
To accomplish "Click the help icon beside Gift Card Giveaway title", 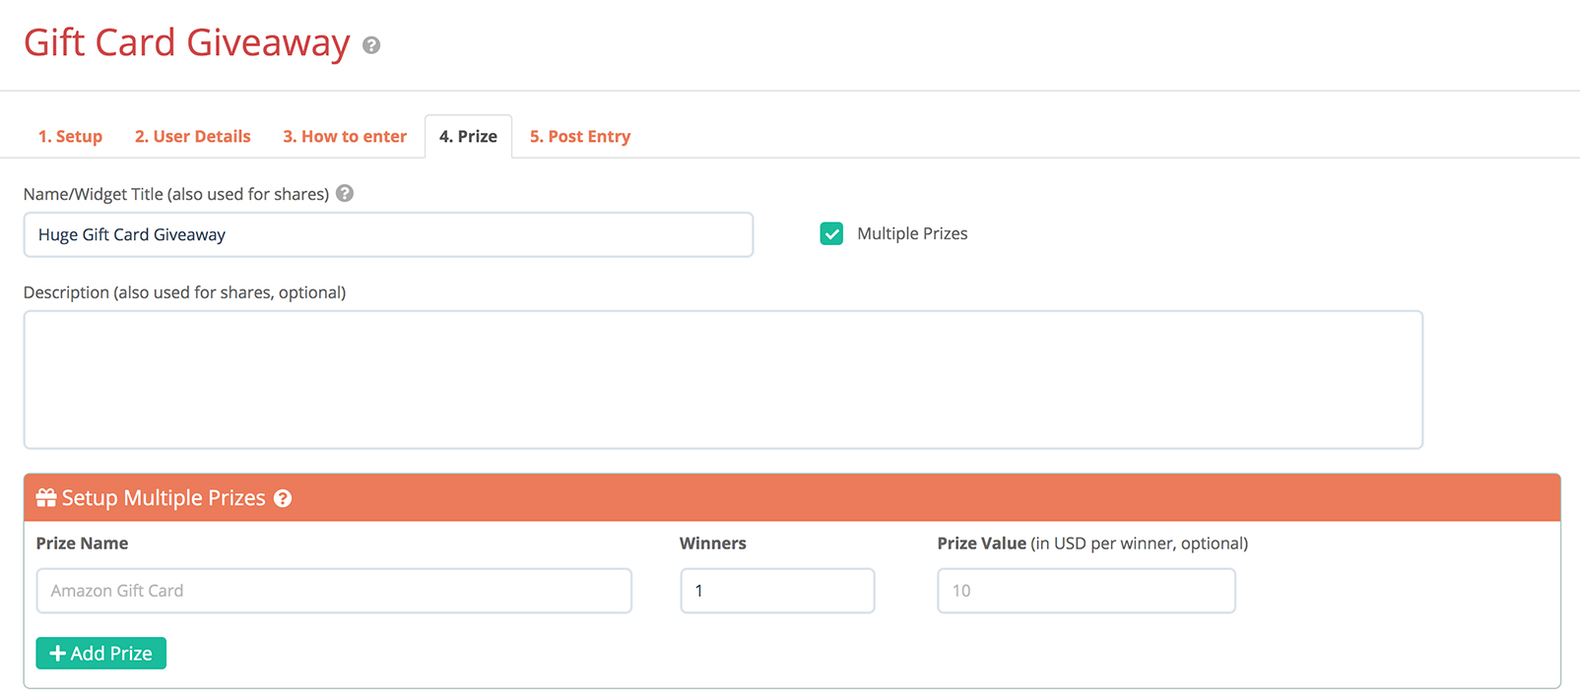I will click(371, 45).
